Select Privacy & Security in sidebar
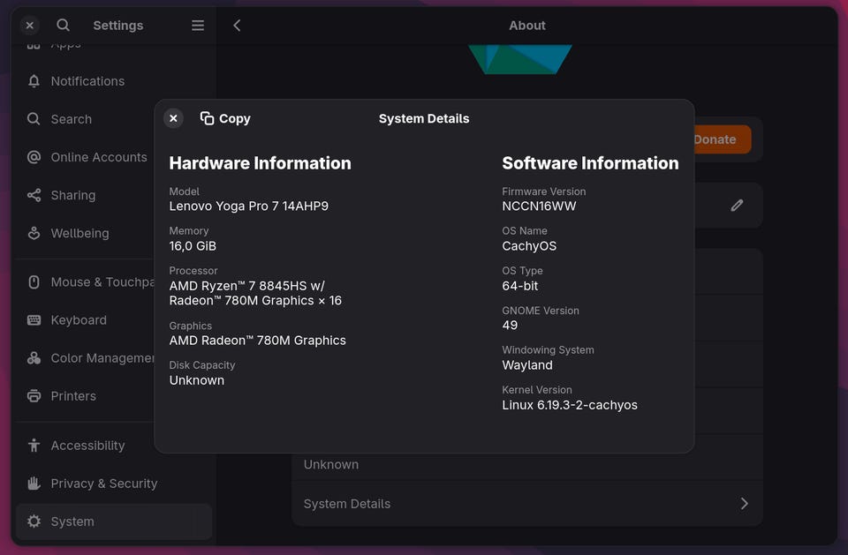Image resolution: width=848 pixels, height=555 pixels. coord(103,484)
